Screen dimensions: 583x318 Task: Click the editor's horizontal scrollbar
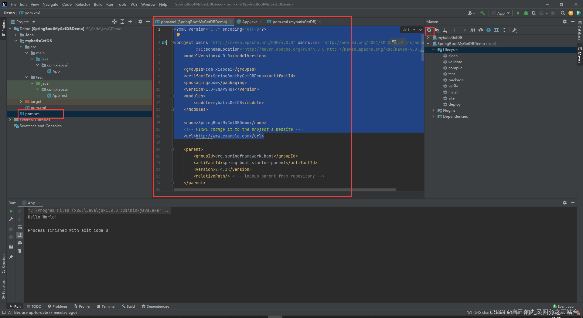coord(285,190)
